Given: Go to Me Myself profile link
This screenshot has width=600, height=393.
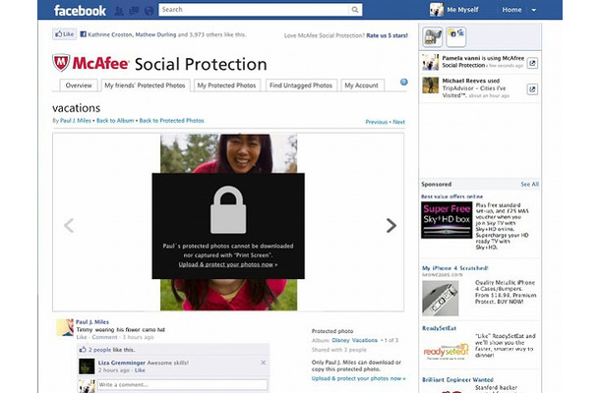Looking at the screenshot, I should [462, 10].
